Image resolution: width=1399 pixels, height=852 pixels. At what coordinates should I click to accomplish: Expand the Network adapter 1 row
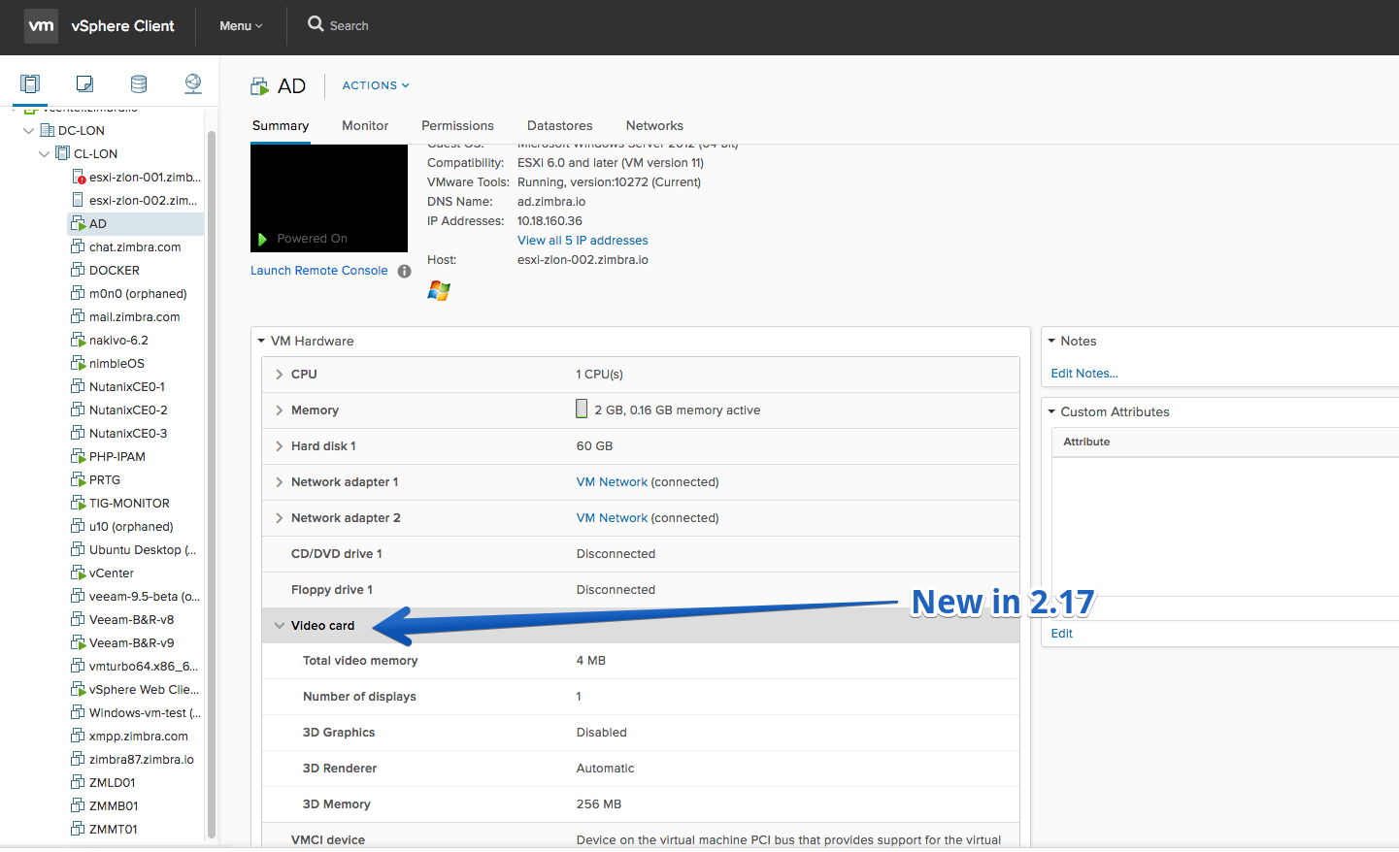click(x=280, y=482)
